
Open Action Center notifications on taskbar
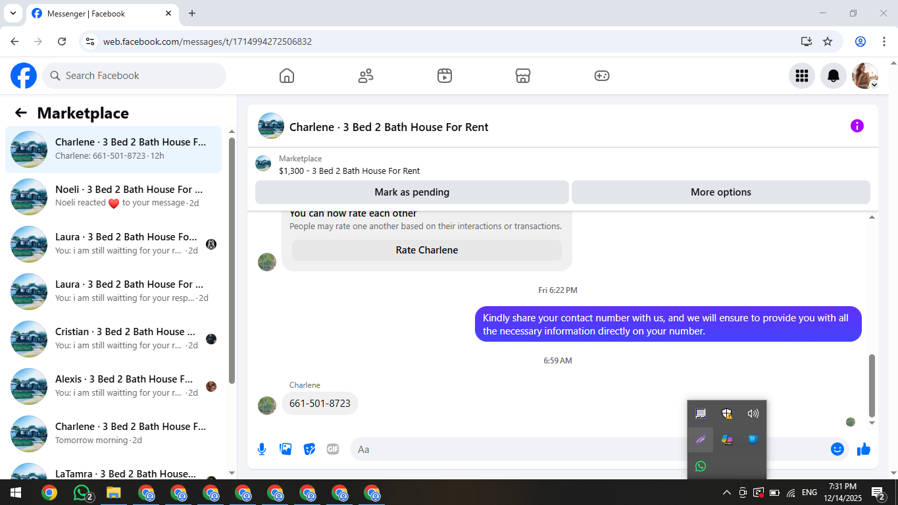(x=878, y=492)
